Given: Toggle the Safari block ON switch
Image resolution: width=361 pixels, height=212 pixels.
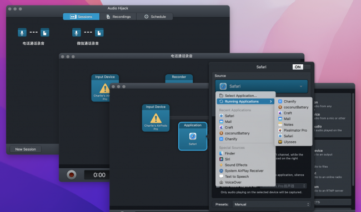Looking at the screenshot, I should [x=302, y=67].
